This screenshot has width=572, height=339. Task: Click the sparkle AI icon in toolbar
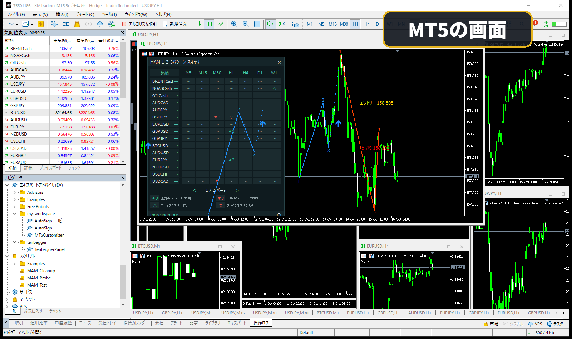pos(54,24)
